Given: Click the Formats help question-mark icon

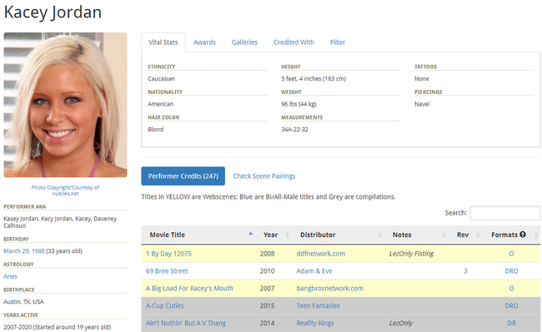Looking at the screenshot, I should tap(523, 235).
